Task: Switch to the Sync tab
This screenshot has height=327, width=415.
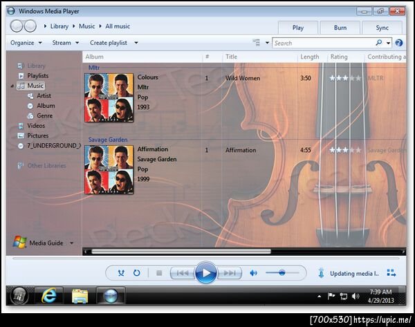Action: pos(382,28)
